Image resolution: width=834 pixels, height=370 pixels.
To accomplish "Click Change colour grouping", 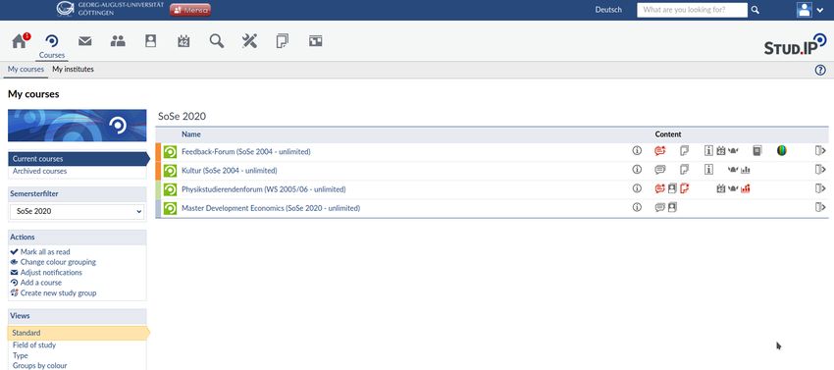I will (x=58, y=262).
